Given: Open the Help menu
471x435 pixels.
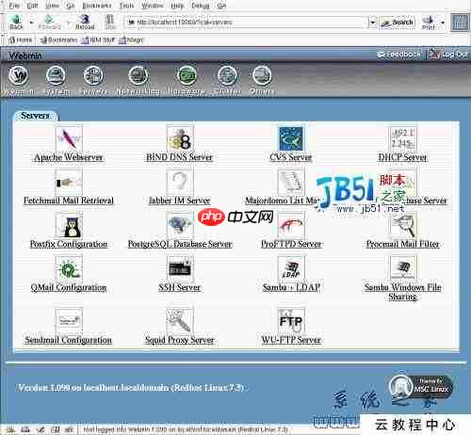Looking at the screenshot, I should (x=177, y=6).
